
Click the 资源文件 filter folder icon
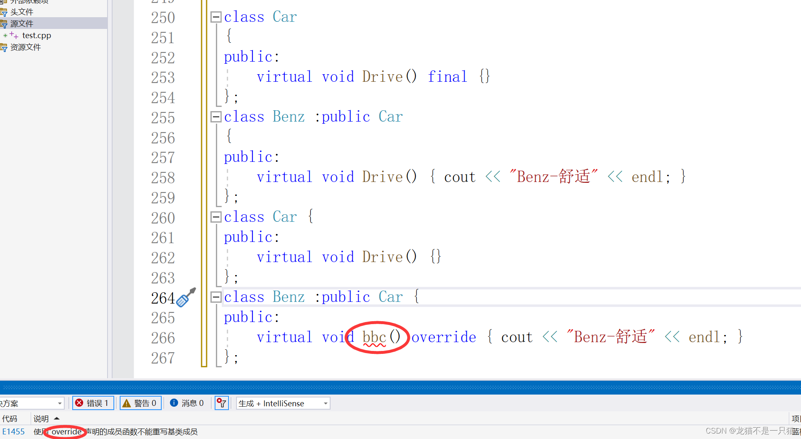(4, 48)
